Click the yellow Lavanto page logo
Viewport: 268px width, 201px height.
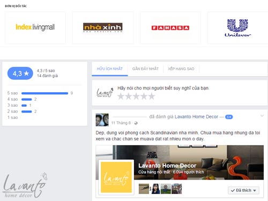tap(116, 177)
